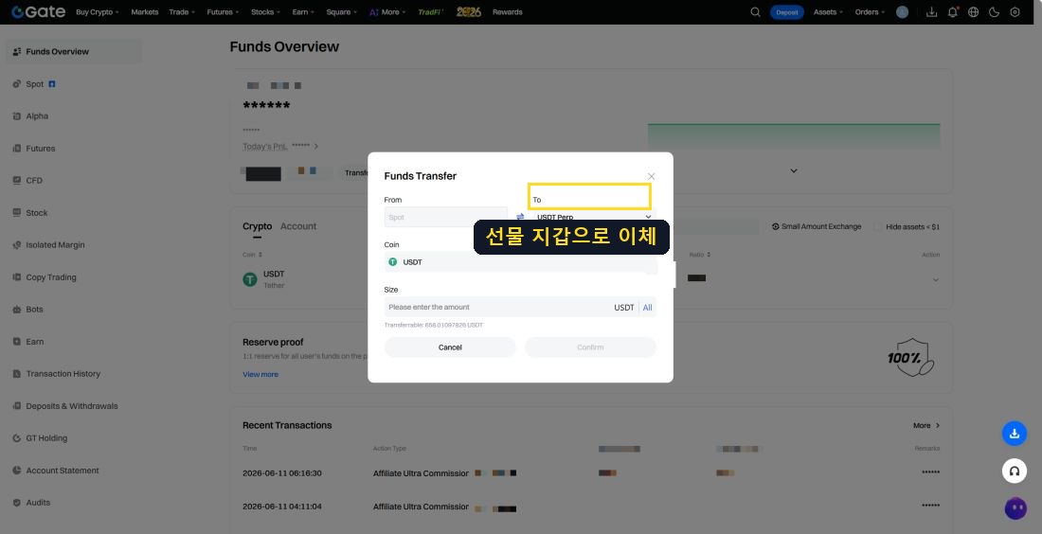Toggle dark mode moon icon
The image size is (1042, 534).
994,12
